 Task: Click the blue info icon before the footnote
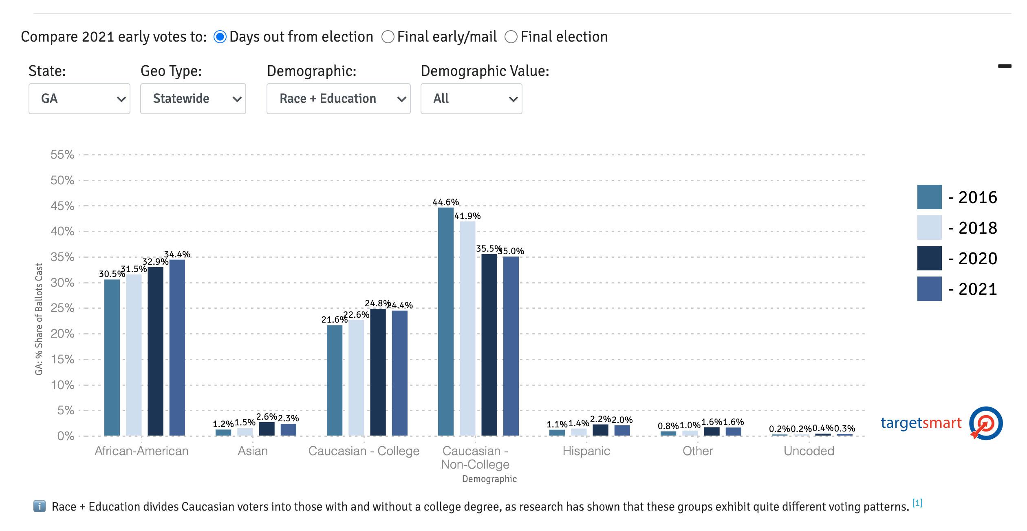tap(40, 506)
